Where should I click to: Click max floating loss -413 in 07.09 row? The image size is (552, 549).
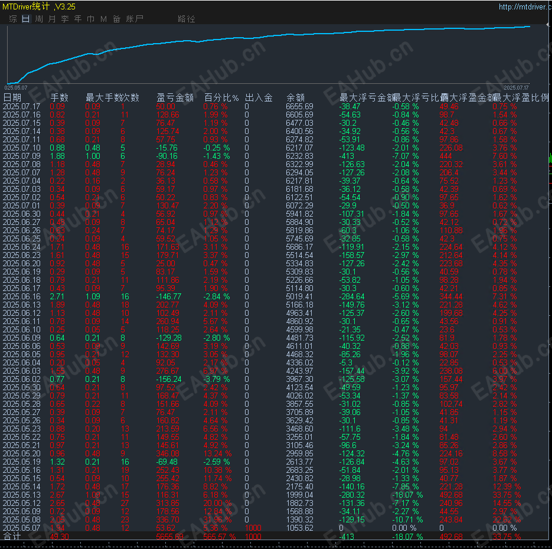pos(347,156)
